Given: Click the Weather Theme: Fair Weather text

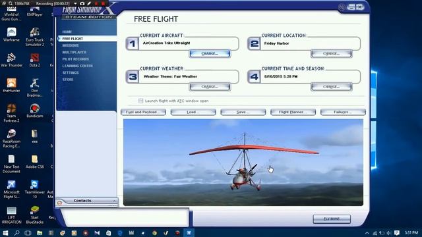Looking at the screenshot, I should click(170, 76).
